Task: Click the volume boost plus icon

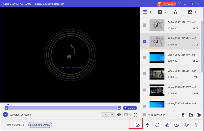Action: tap(196, 125)
